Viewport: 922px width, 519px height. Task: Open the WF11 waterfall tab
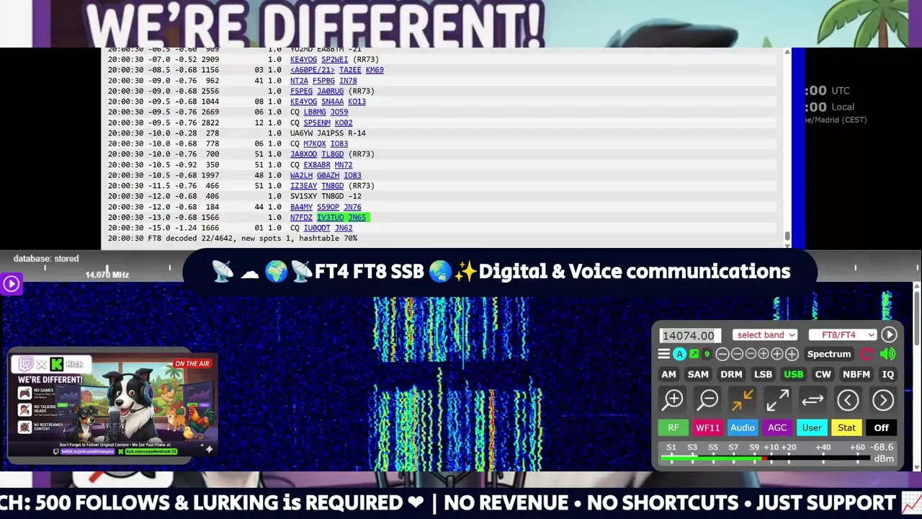(707, 427)
